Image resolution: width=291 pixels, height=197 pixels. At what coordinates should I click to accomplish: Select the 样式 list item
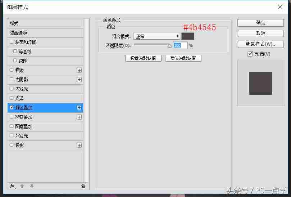pos(45,23)
